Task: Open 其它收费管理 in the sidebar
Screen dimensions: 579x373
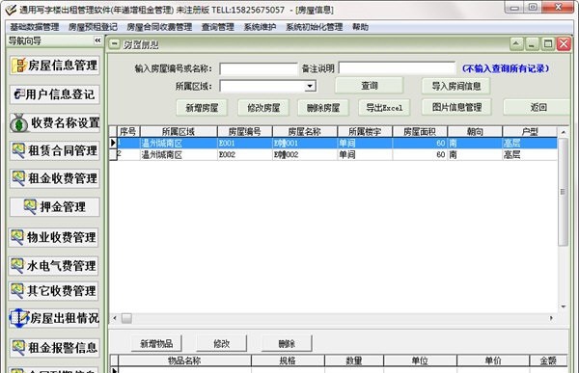Action: [53, 291]
